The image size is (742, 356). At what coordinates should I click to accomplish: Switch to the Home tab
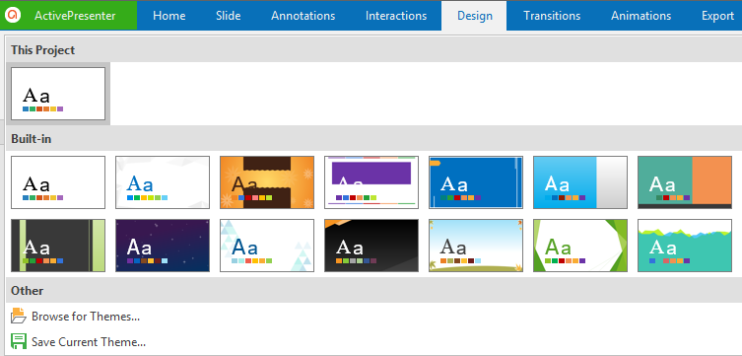coord(169,16)
